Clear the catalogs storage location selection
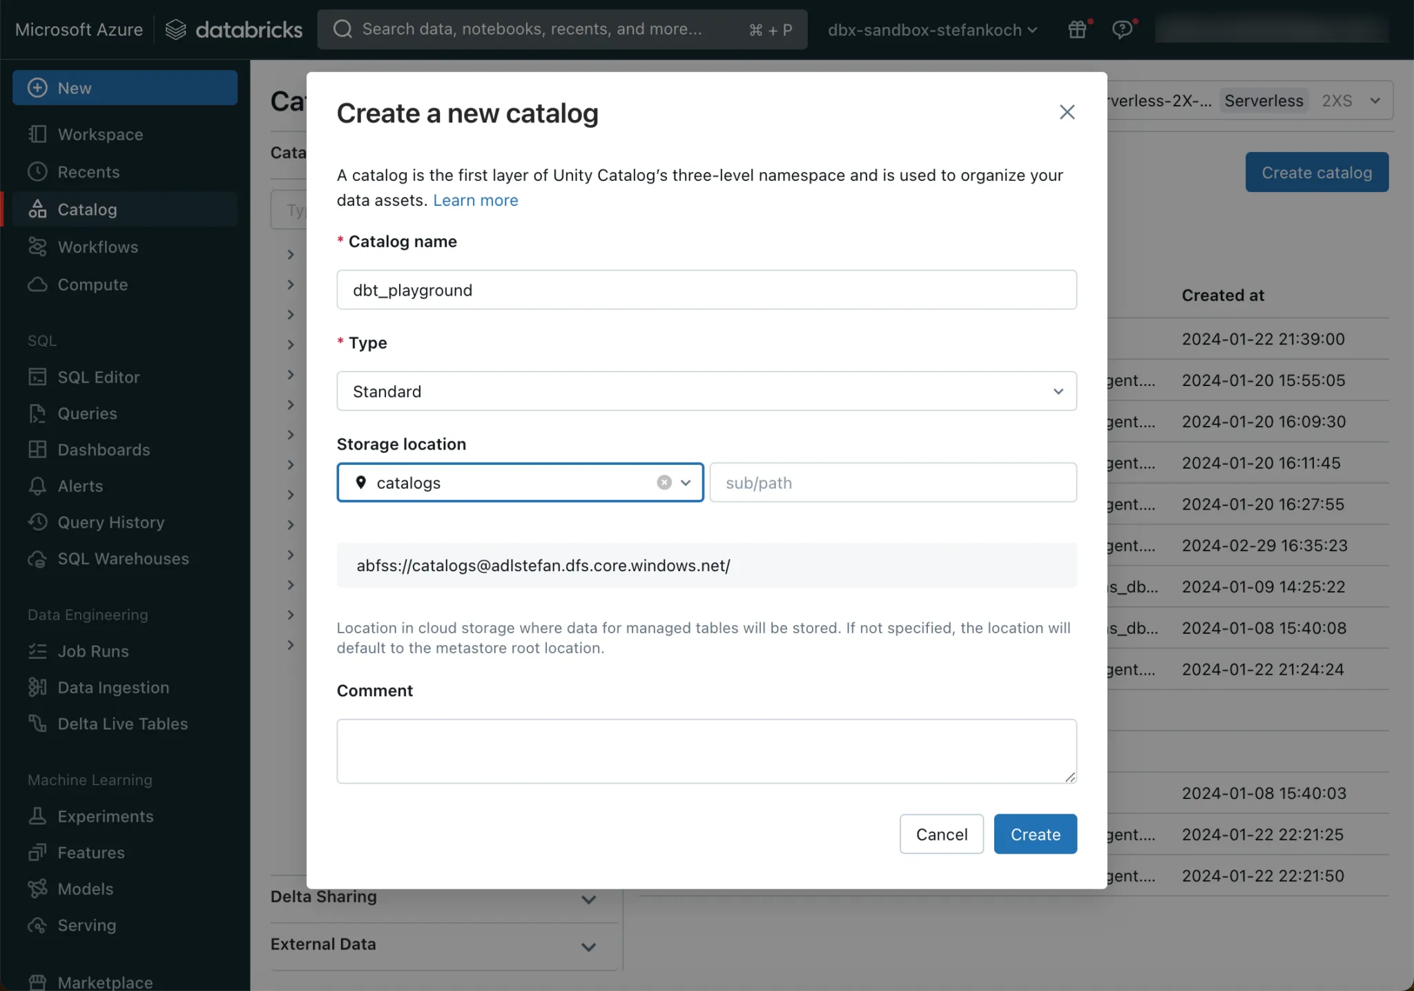The height and width of the screenshot is (991, 1414). click(664, 483)
